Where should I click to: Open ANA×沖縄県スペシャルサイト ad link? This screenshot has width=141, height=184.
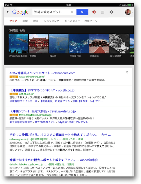pos(42,73)
